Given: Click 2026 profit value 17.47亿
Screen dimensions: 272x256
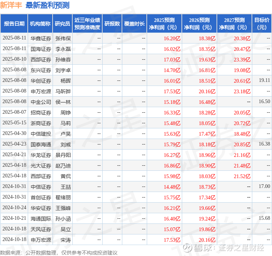Looking at the screenshot, I should pos(207,134).
